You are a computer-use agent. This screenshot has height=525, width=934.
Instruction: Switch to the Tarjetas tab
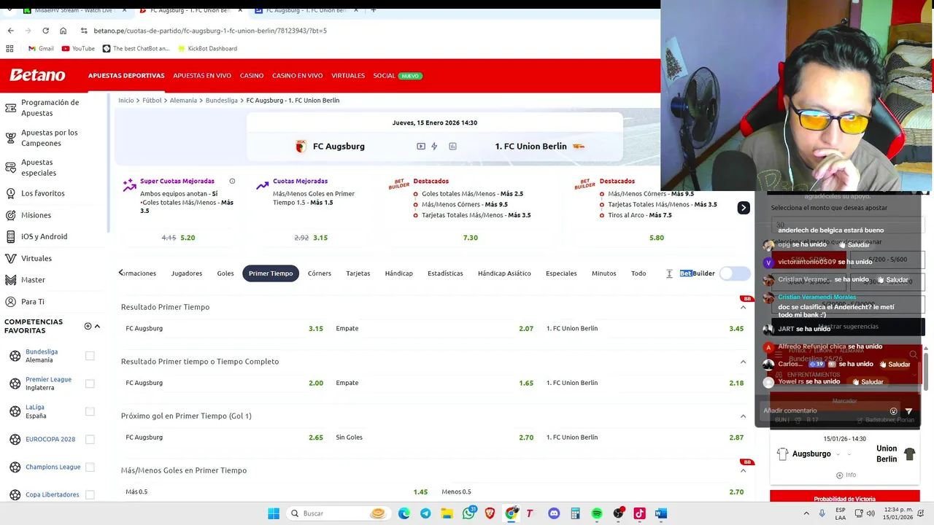point(358,273)
